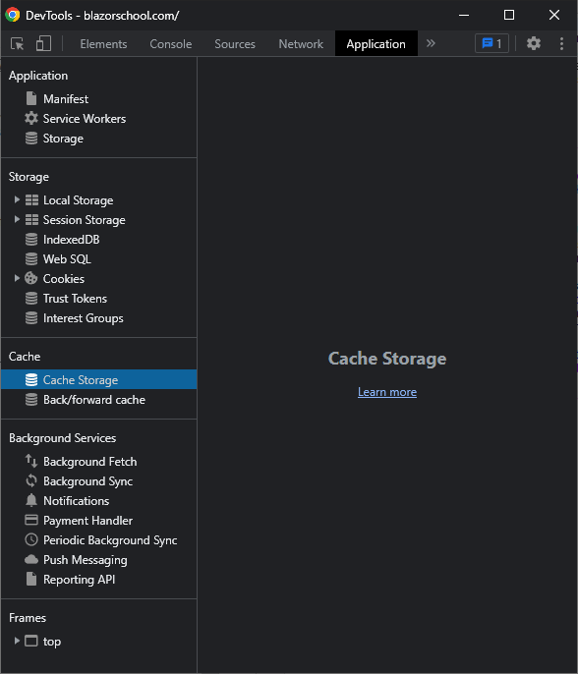Click the Local Storage grid icon
The width and height of the screenshot is (578, 674).
(31, 199)
